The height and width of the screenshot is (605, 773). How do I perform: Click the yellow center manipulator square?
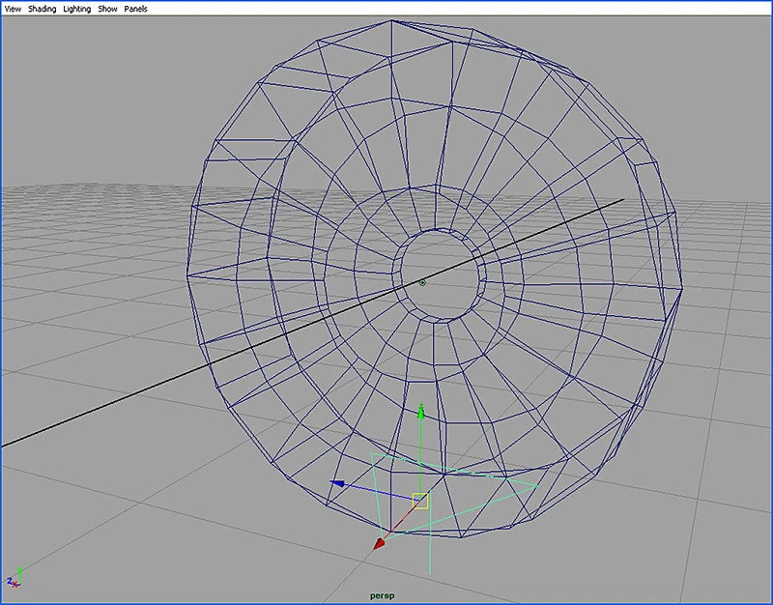click(420, 500)
